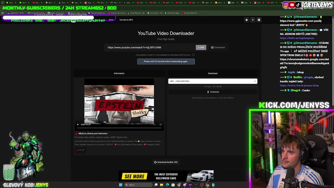Click the info icon beside the copyright notice
The width and height of the screenshot is (334, 188).
click(x=193, y=55)
